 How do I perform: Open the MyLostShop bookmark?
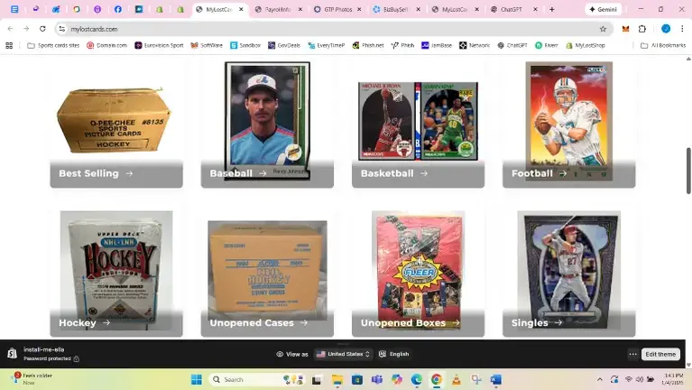pyautogui.click(x=586, y=45)
